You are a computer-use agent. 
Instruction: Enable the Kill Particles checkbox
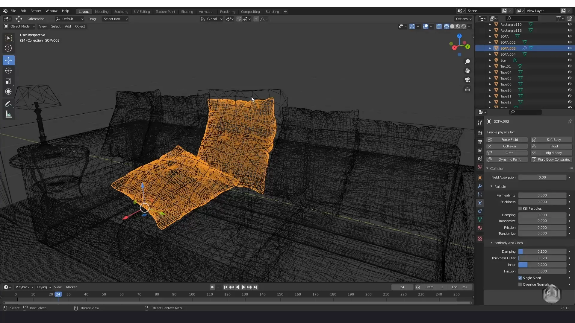pyautogui.click(x=520, y=208)
